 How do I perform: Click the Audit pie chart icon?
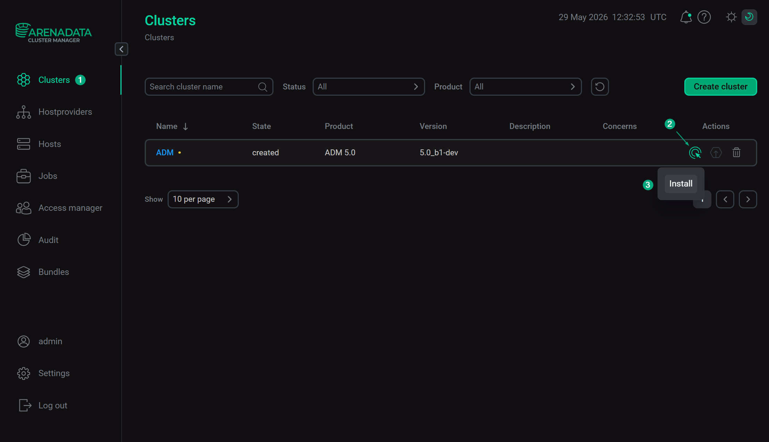(24, 240)
